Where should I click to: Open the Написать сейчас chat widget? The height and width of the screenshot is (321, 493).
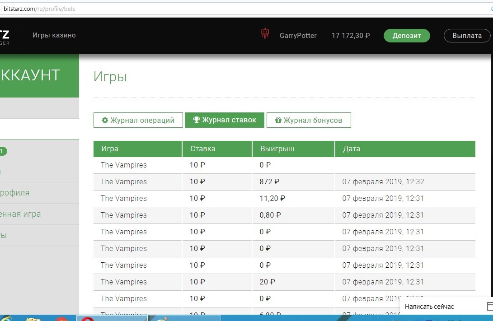pyautogui.click(x=429, y=307)
